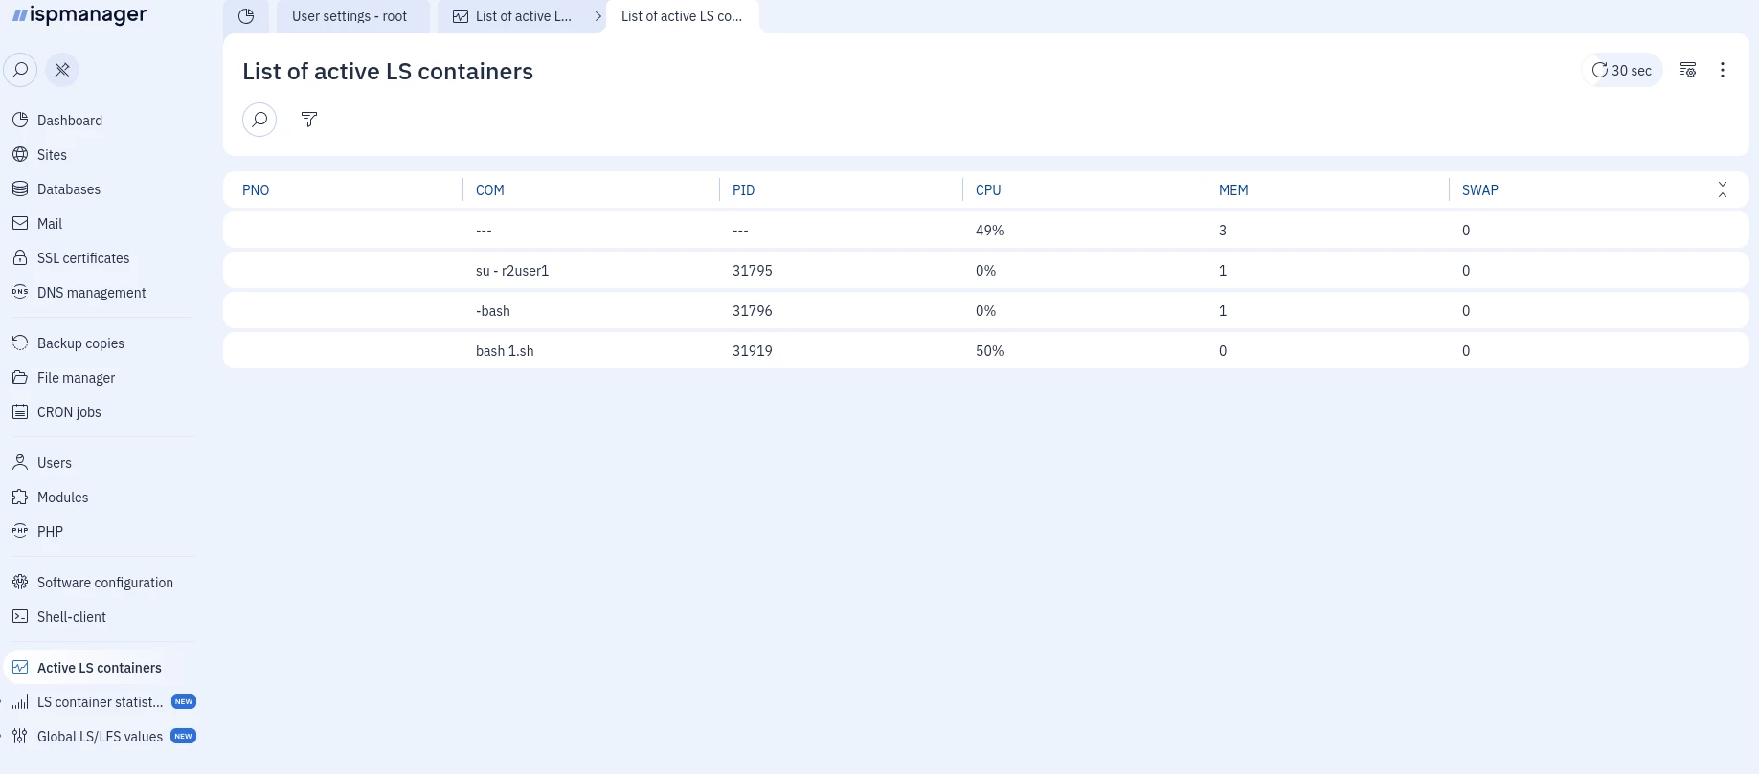The width and height of the screenshot is (1759, 774).
Task: Open Global LS/LFS values
Action: pyautogui.click(x=100, y=737)
